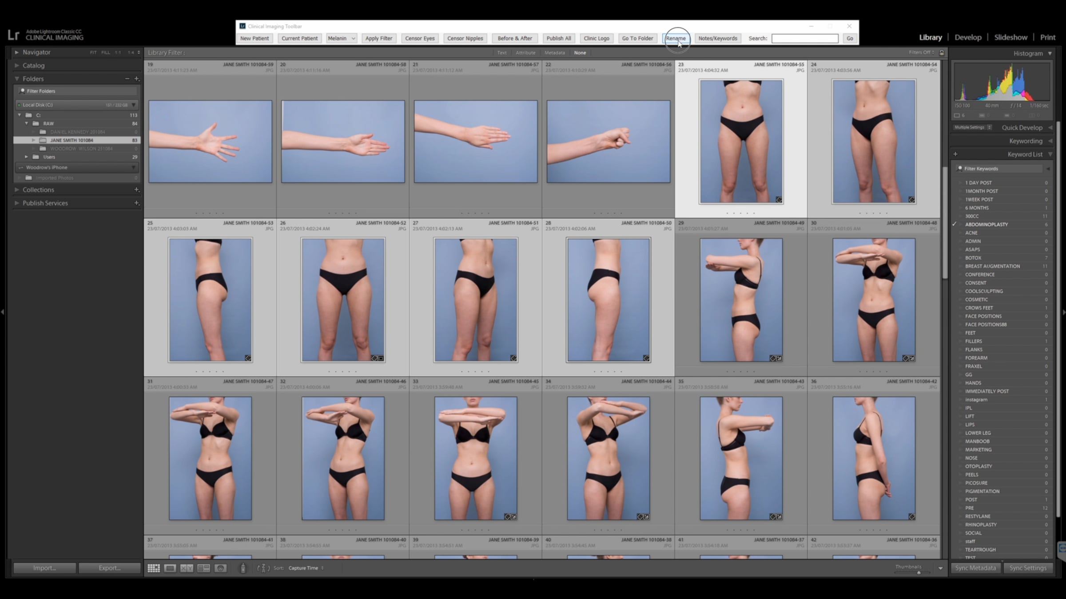Uncheck the ABDOMINOPLASTY keyword checkmark

click(x=954, y=225)
